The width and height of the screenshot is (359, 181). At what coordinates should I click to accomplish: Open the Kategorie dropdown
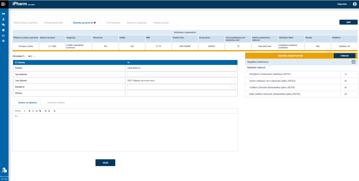[181, 87]
